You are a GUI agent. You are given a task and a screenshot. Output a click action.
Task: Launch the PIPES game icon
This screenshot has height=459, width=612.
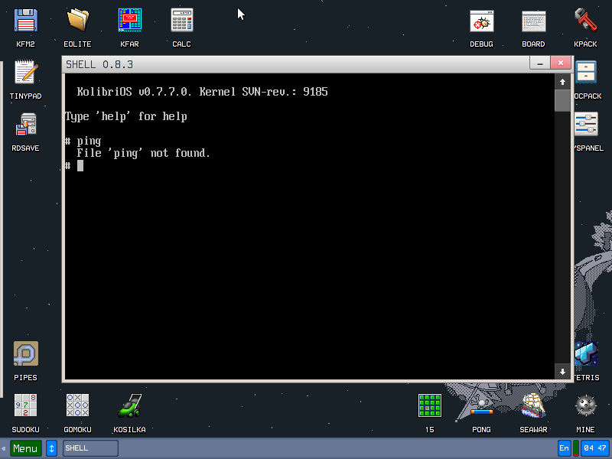click(26, 353)
